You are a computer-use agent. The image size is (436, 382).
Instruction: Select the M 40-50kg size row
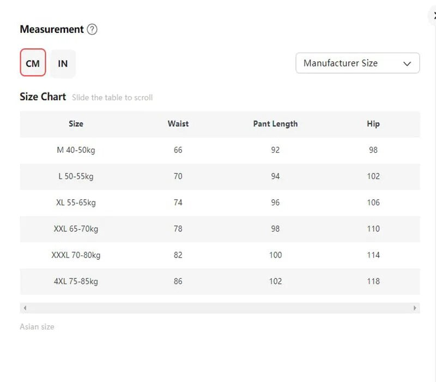76,150
